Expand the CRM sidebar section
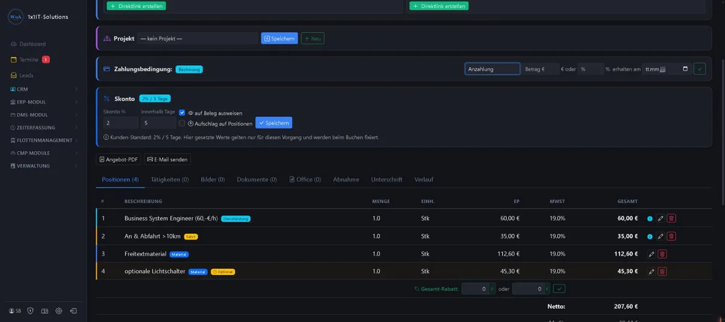The image size is (725, 322). pyautogui.click(x=44, y=89)
